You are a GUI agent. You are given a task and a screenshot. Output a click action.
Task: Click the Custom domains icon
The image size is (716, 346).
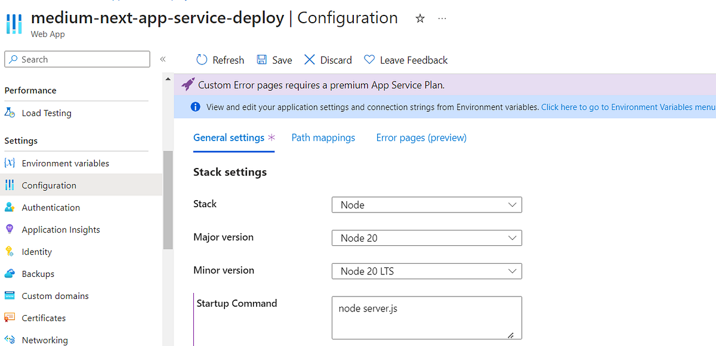(x=10, y=295)
